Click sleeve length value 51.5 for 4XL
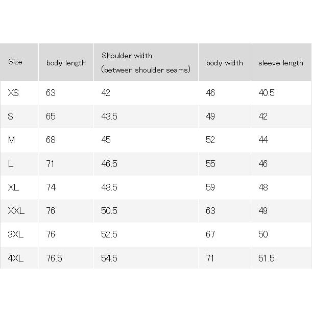The width and height of the screenshot is (312, 312). [x=267, y=258]
